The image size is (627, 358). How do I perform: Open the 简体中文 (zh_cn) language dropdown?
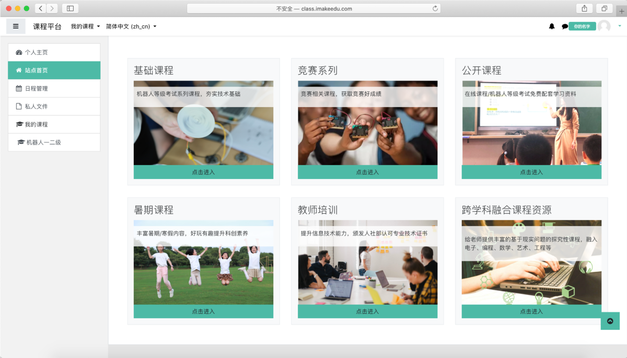pyautogui.click(x=131, y=27)
